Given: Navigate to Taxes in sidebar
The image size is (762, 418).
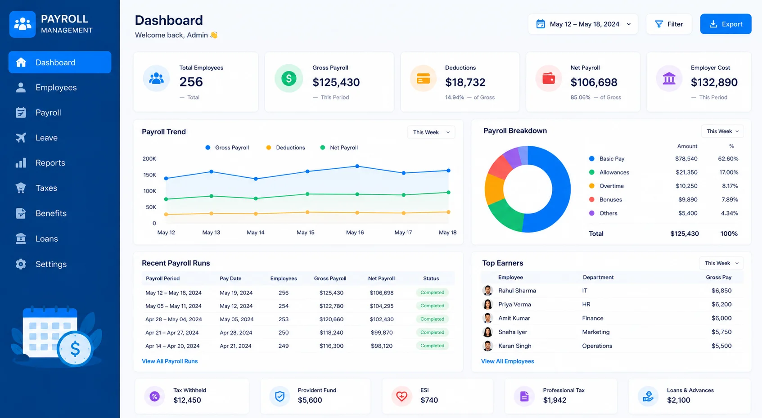Looking at the screenshot, I should click(60, 188).
